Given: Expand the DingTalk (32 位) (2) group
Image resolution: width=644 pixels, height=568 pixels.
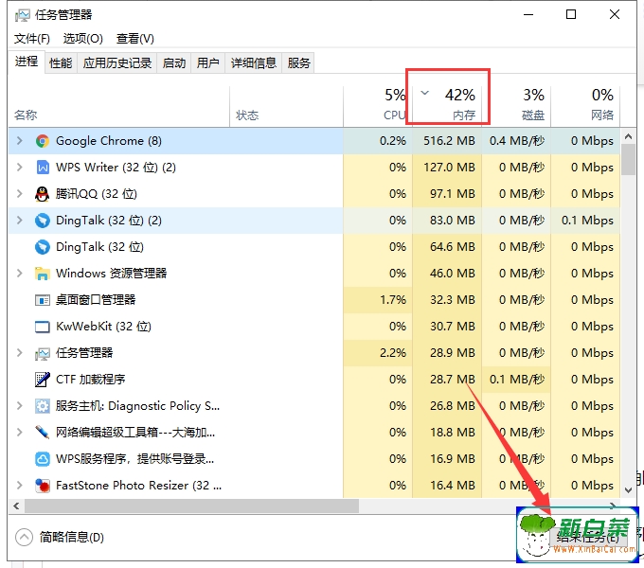Looking at the screenshot, I should [19, 221].
